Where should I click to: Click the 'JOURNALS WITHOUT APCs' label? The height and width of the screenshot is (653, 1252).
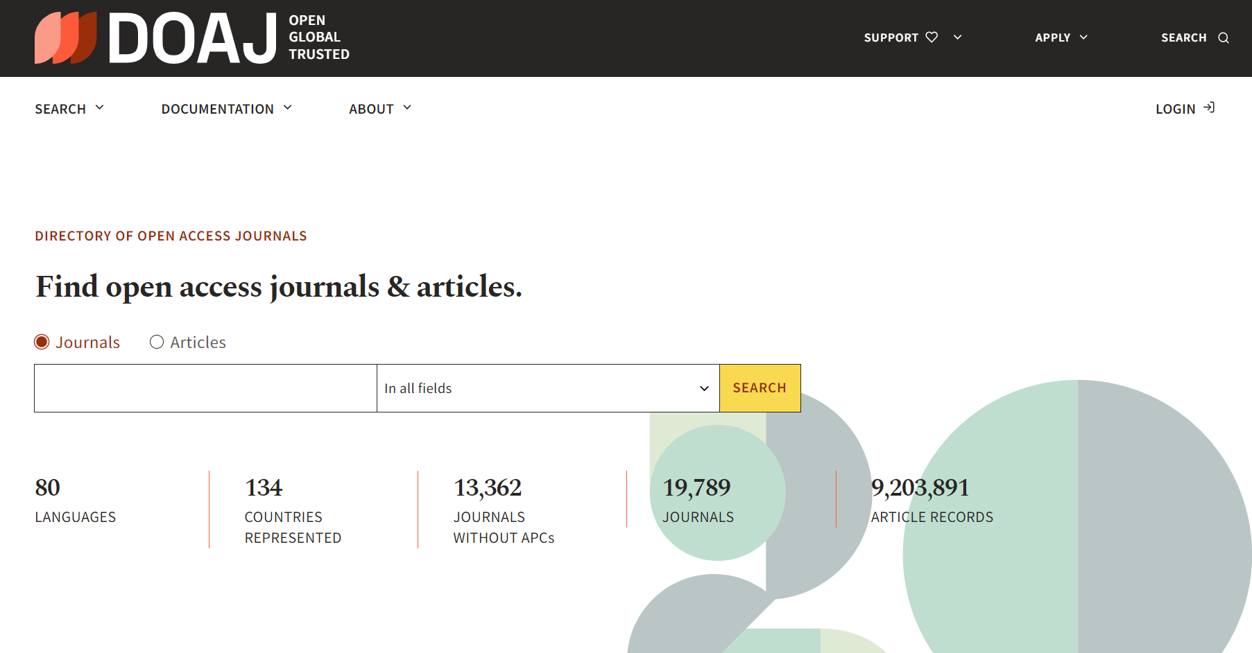coord(504,528)
